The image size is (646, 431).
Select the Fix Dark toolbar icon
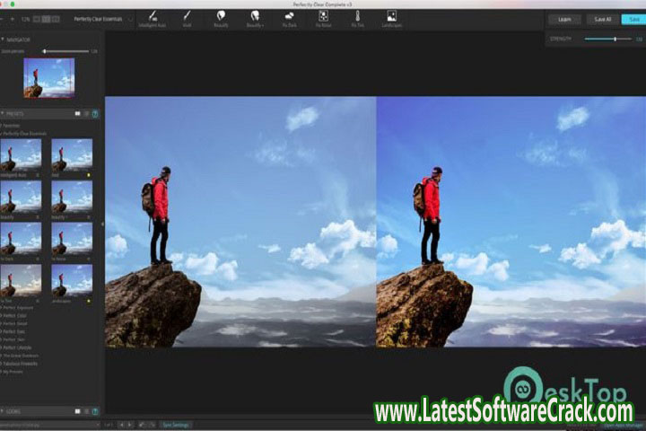(x=289, y=15)
